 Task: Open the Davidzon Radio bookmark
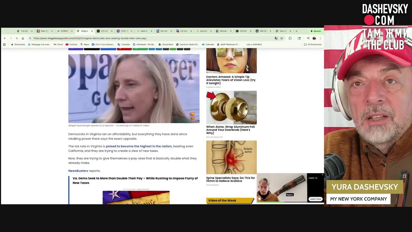187,44
